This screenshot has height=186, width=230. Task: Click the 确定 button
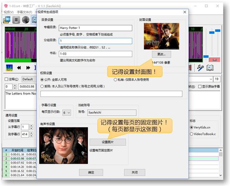pyautogui.click(x=91, y=172)
